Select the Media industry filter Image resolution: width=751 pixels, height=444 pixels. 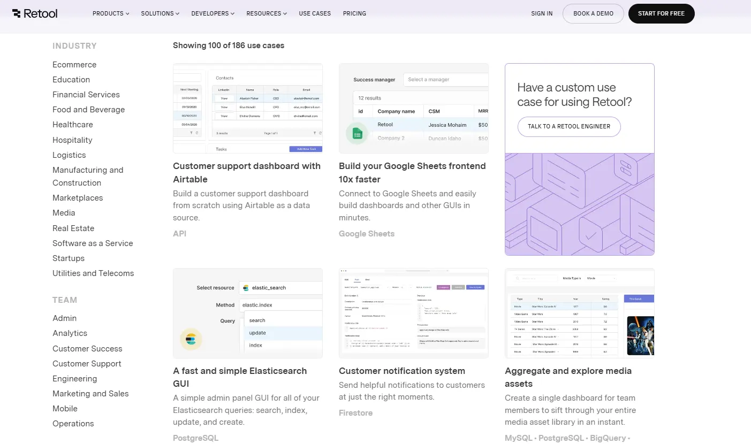click(64, 213)
